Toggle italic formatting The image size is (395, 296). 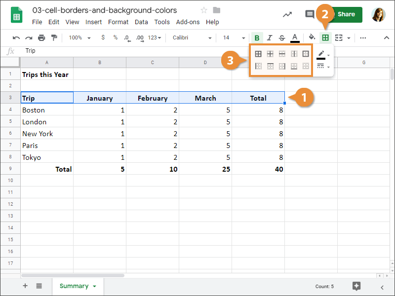270,38
